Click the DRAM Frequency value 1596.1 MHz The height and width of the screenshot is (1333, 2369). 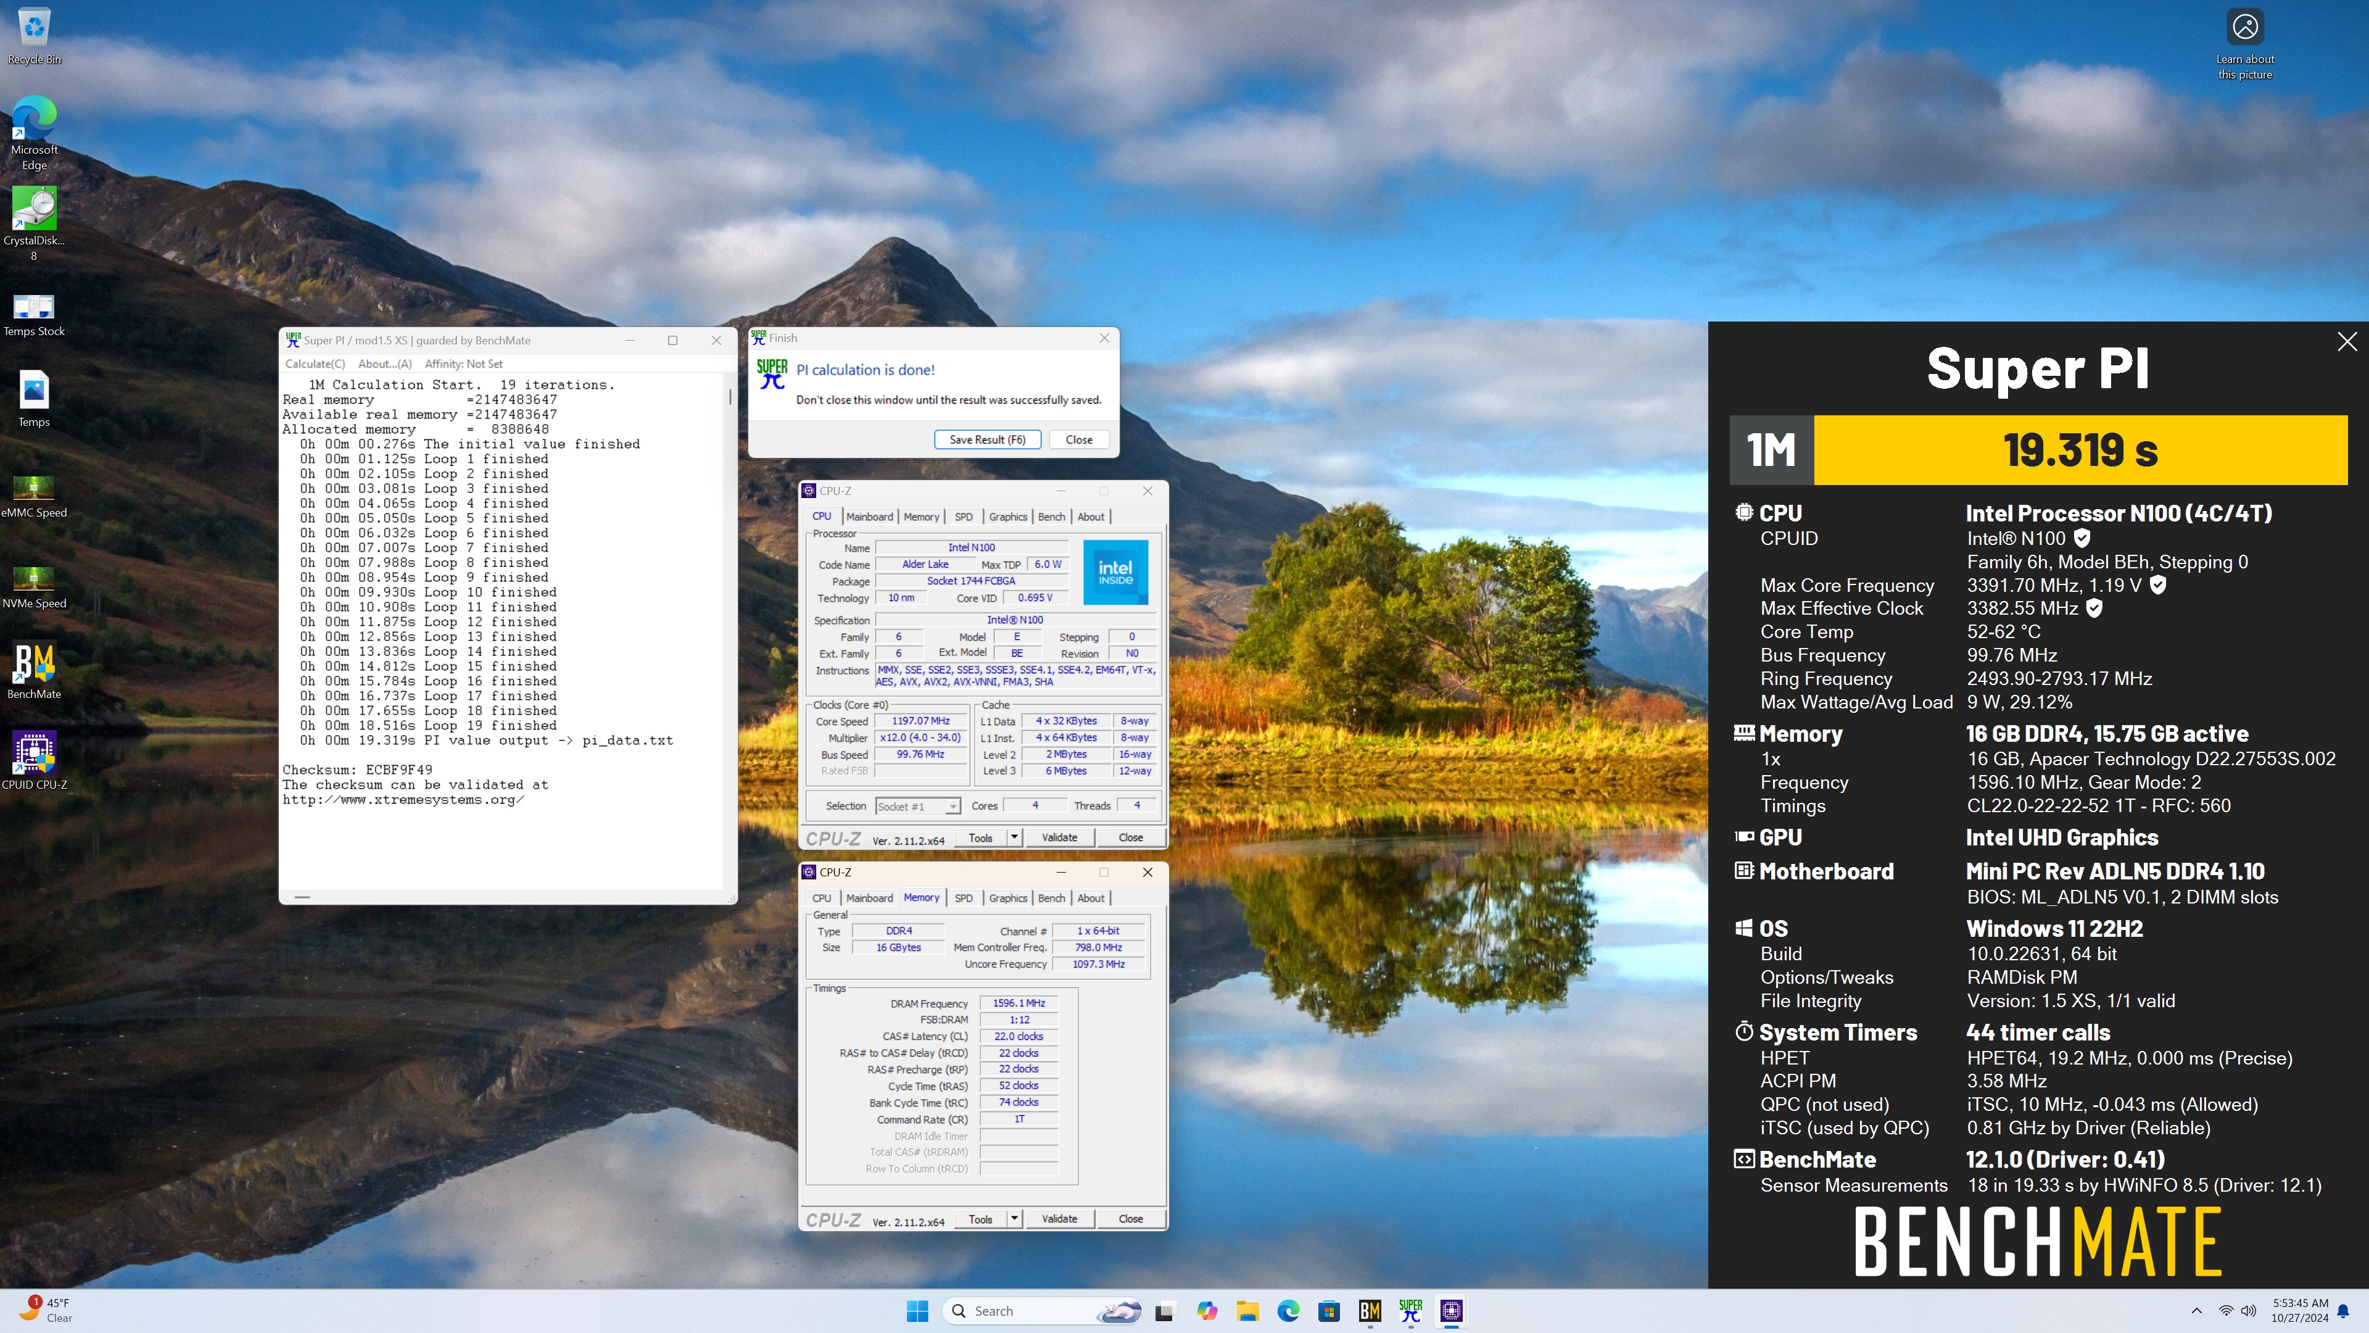click(x=1019, y=1003)
